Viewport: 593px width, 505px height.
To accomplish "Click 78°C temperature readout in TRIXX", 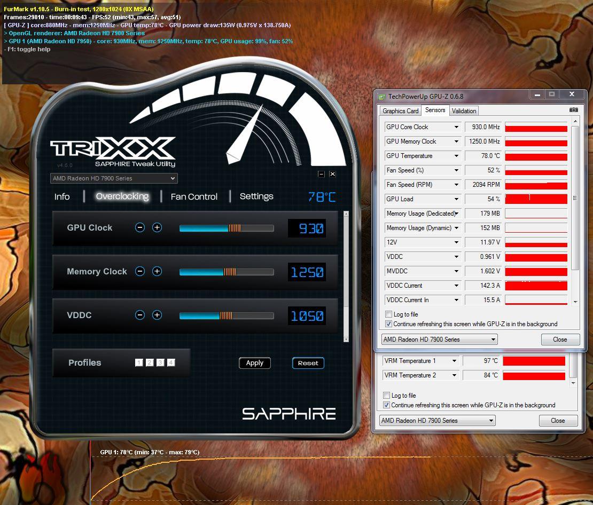I will pyautogui.click(x=322, y=197).
